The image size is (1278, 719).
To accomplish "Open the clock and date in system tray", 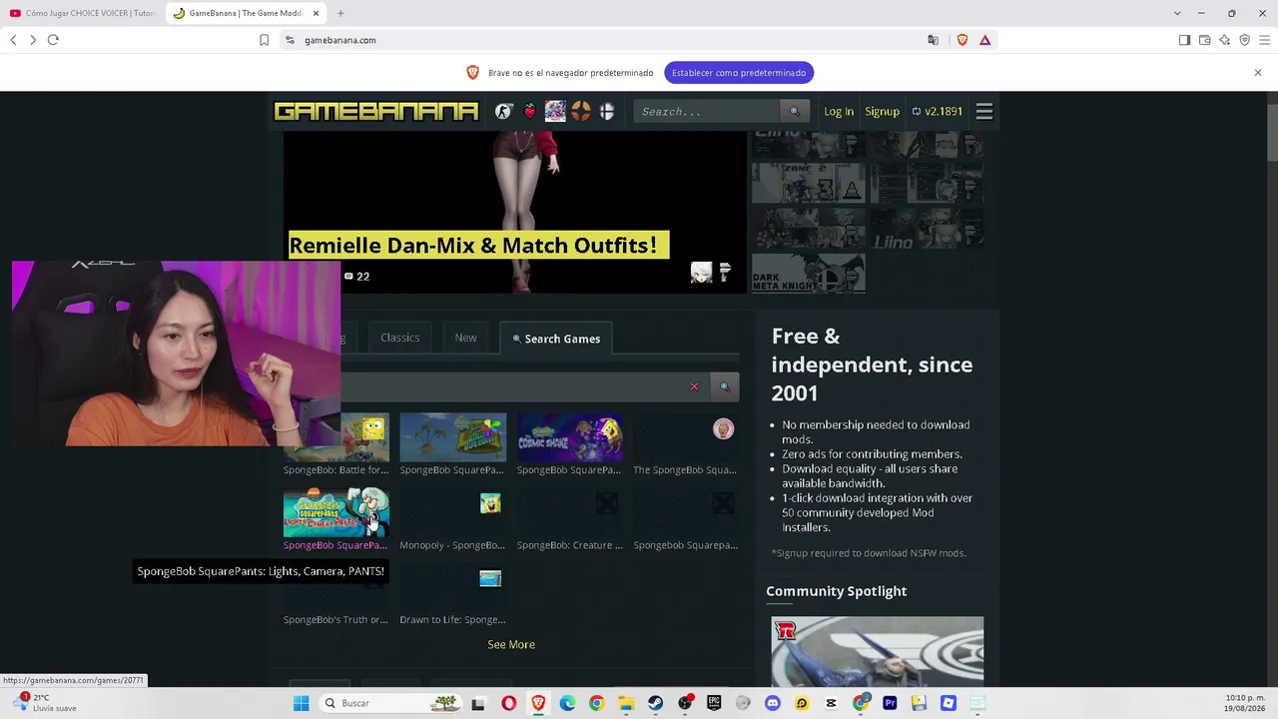I will pyautogui.click(x=1244, y=703).
